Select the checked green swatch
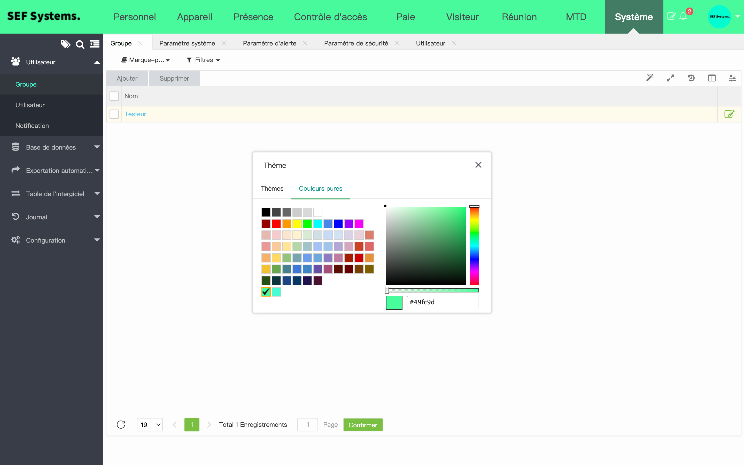The image size is (744, 465). [266, 292]
